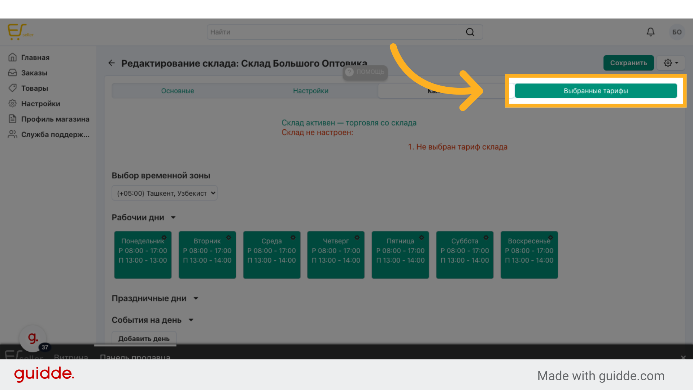
Task: Click the Найти search field
Action: point(336,32)
